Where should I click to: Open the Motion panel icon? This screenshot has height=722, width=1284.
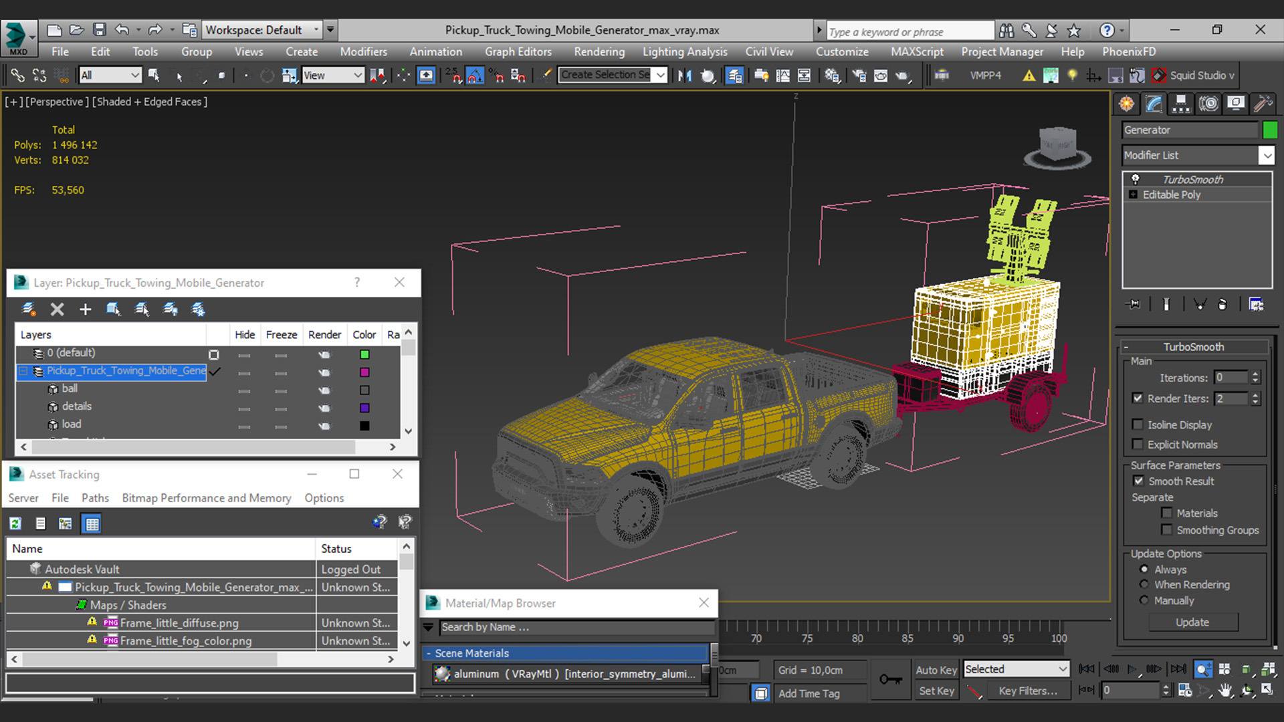(x=1208, y=104)
